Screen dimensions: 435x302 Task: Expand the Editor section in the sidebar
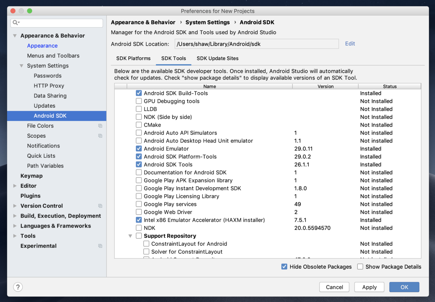coord(15,186)
